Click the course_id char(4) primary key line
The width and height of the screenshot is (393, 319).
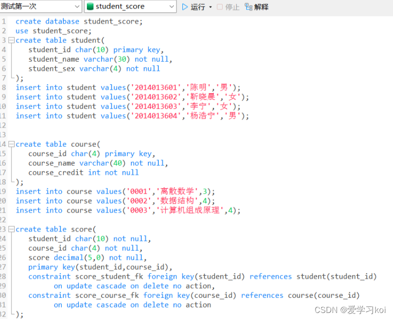(91, 154)
